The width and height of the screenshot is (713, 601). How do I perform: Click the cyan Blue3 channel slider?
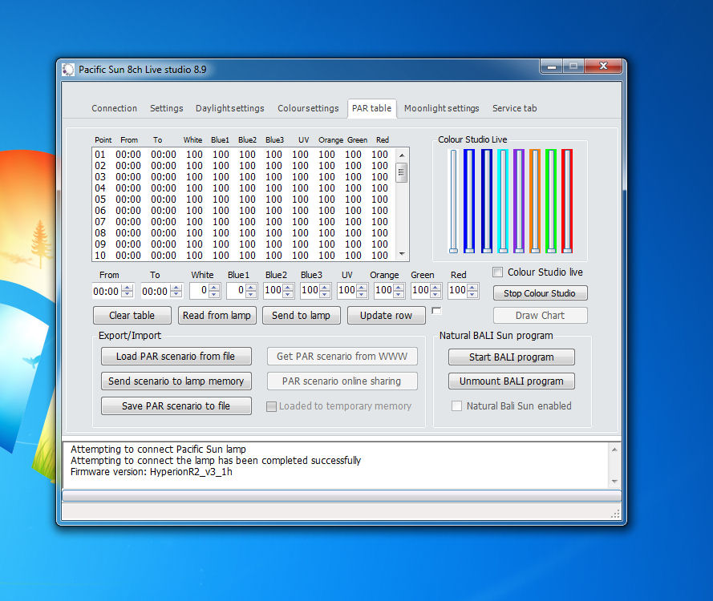click(502, 201)
